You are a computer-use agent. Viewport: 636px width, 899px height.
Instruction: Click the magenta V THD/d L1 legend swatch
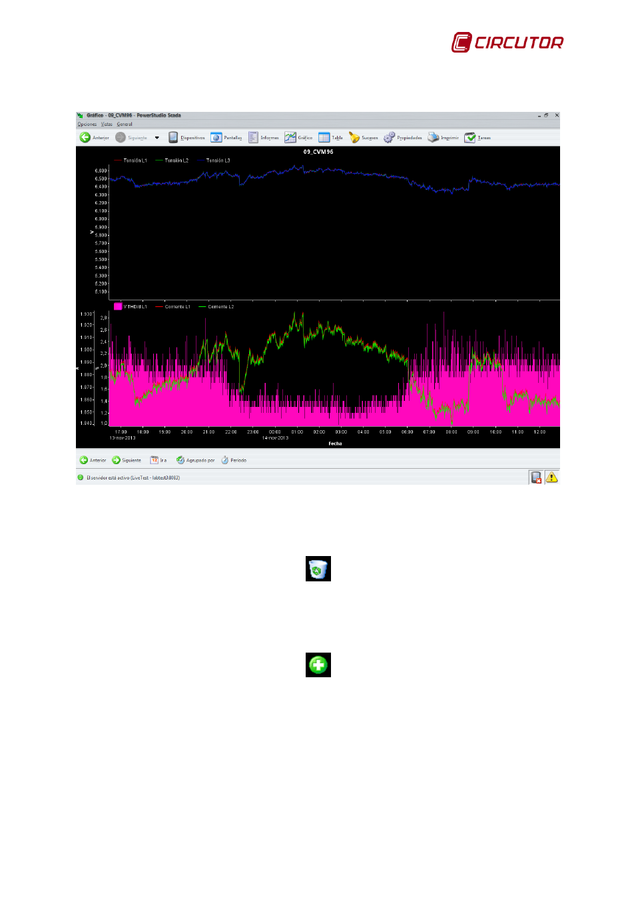pyautogui.click(x=118, y=307)
